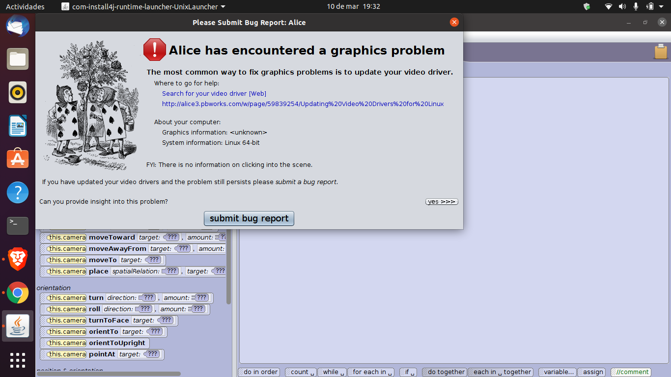Select the variable... block

point(557,372)
